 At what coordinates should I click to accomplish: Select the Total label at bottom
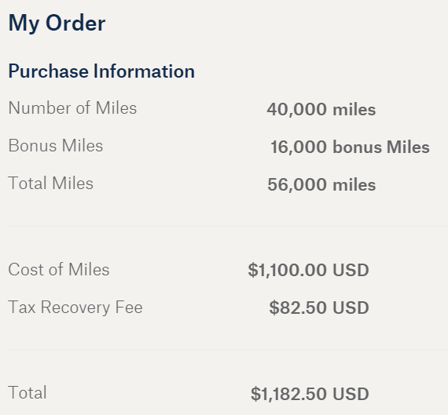(x=28, y=392)
